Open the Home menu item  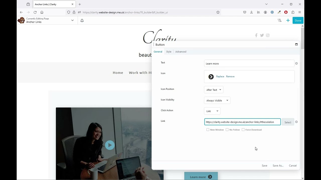tap(118, 73)
